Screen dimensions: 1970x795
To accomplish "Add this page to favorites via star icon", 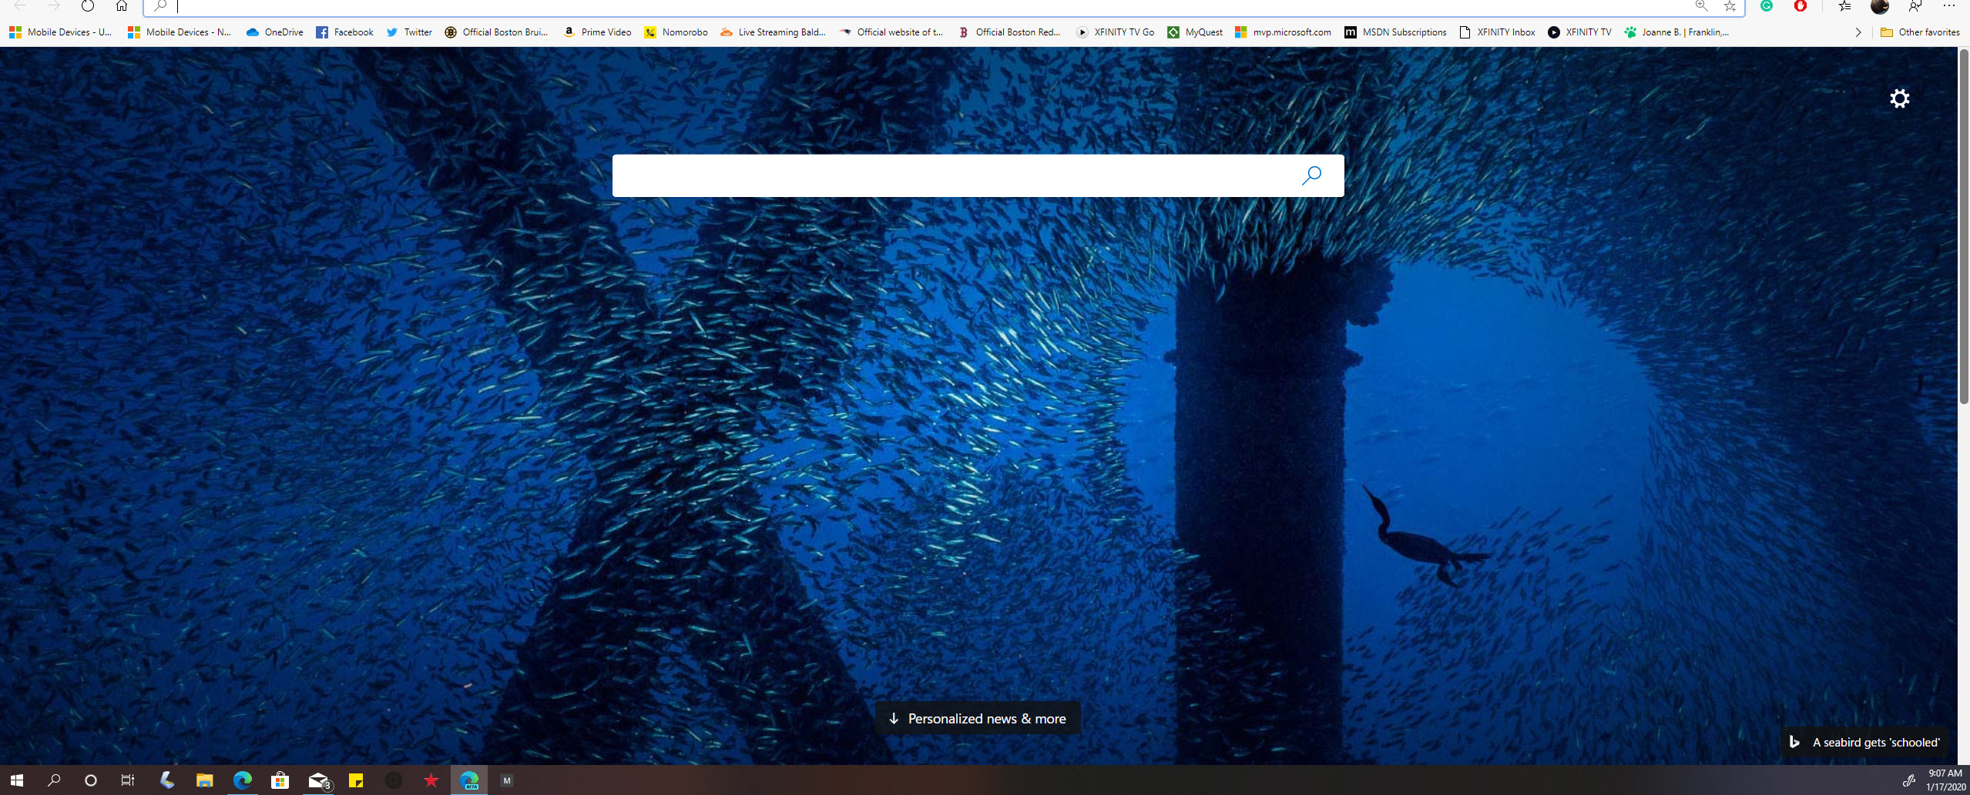I will point(1730,6).
